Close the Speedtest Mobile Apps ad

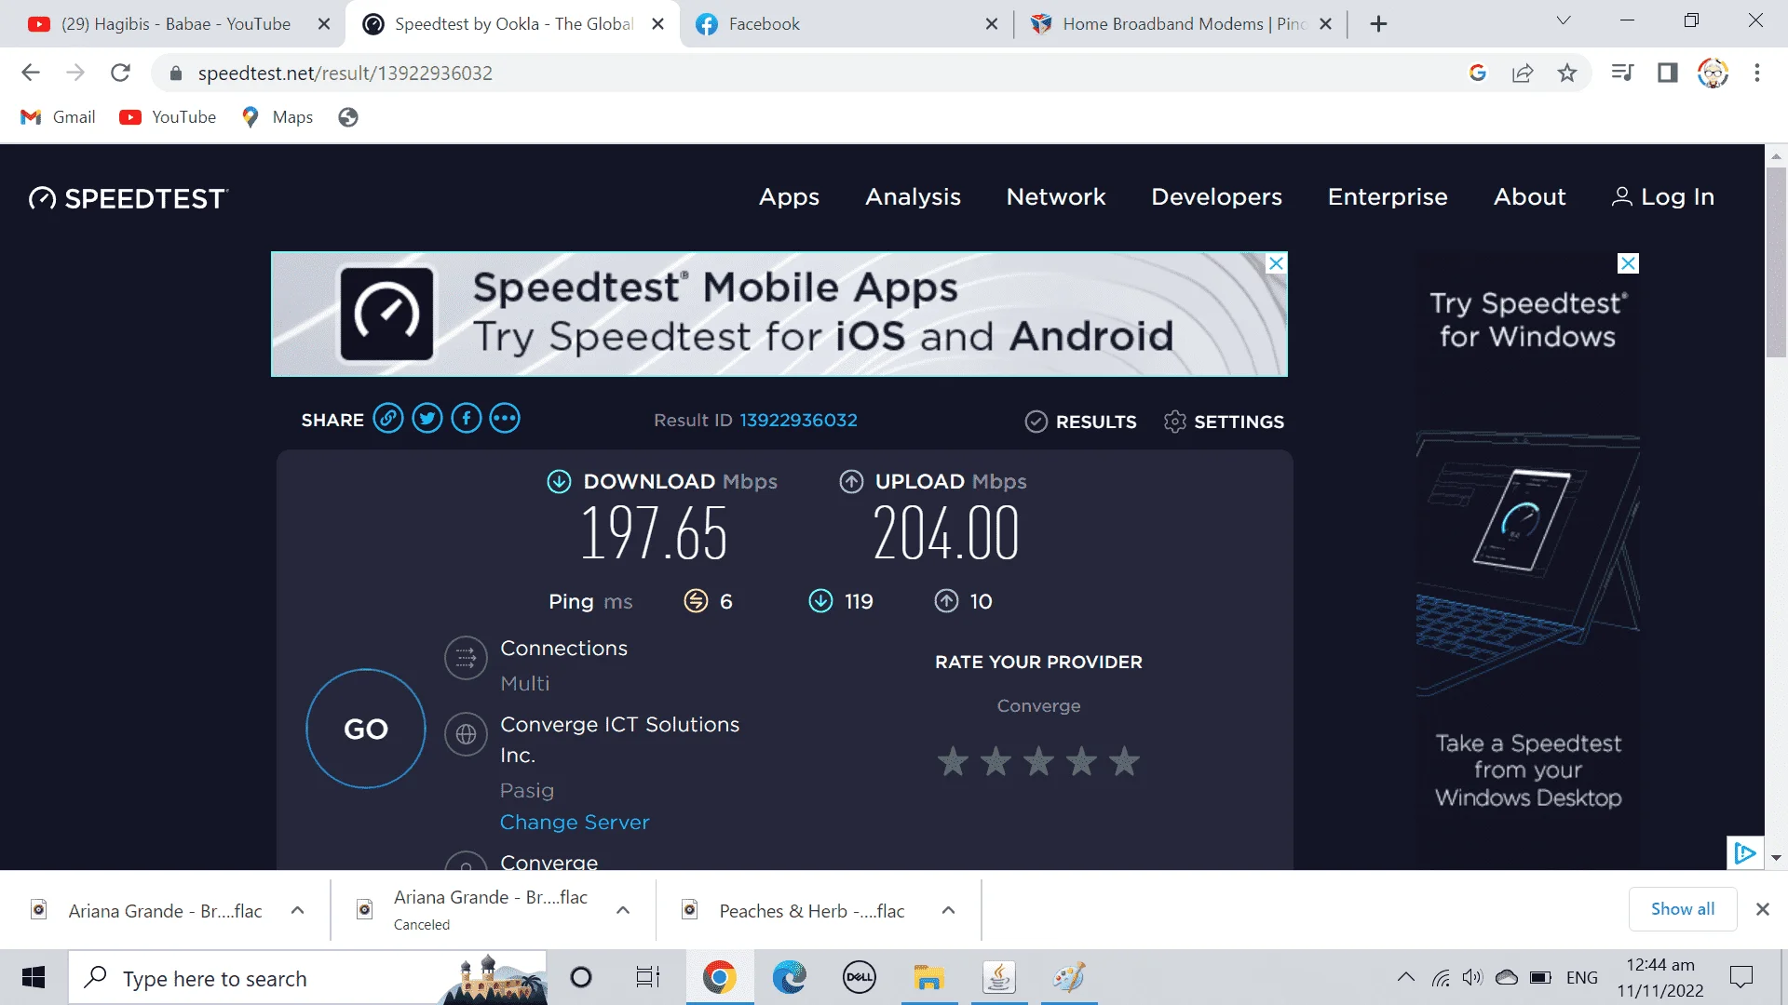pyautogui.click(x=1276, y=263)
